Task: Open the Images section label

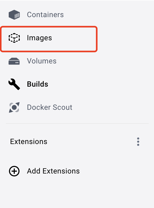Action: 39,38
